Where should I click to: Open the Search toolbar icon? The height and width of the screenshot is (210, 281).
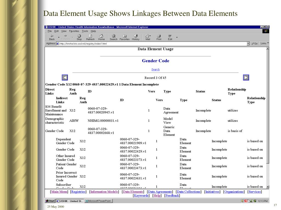(x=113, y=37)
